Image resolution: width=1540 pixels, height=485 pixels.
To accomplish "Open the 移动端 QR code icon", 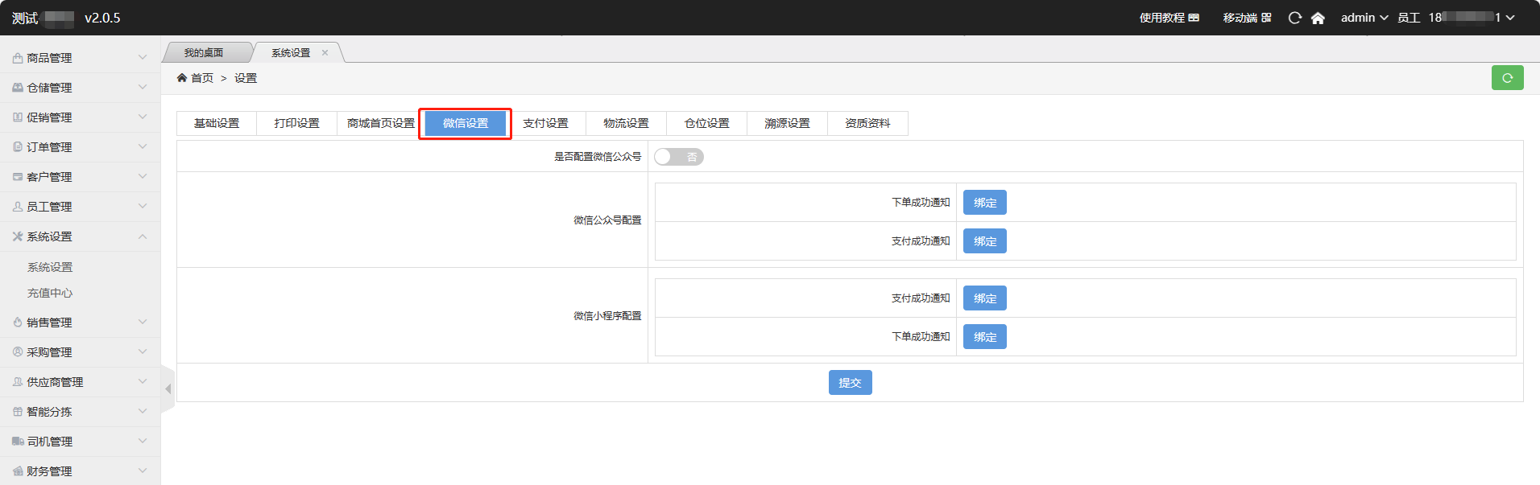I will (x=1266, y=18).
